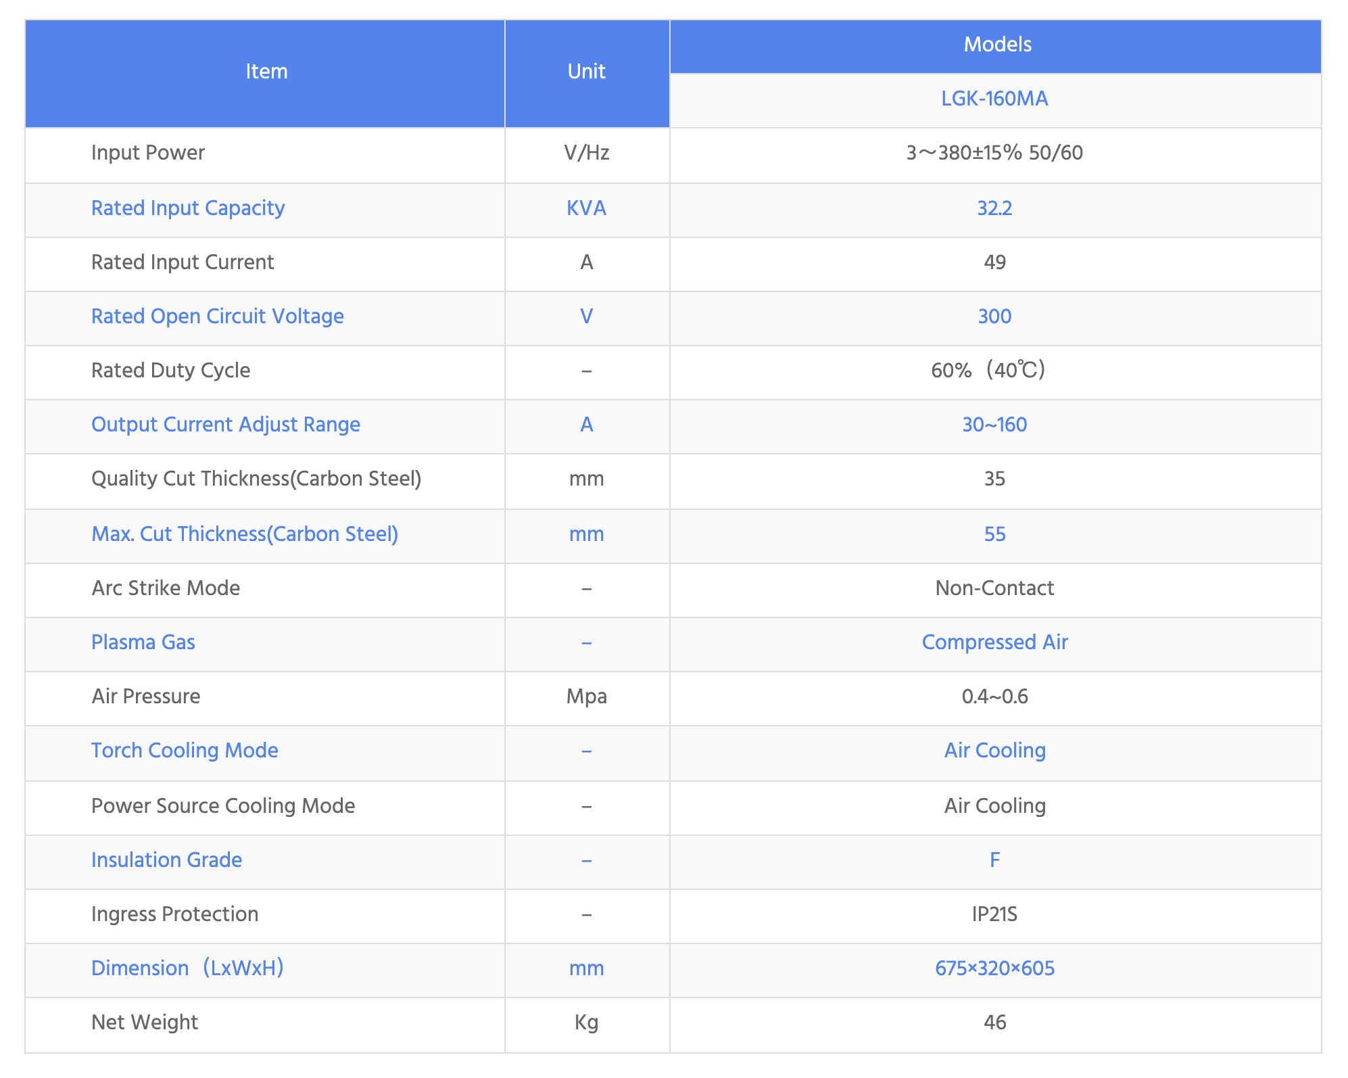Click 'Output Current Adjust Range' label
The height and width of the screenshot is (1078, 1348).
(226, 425)
